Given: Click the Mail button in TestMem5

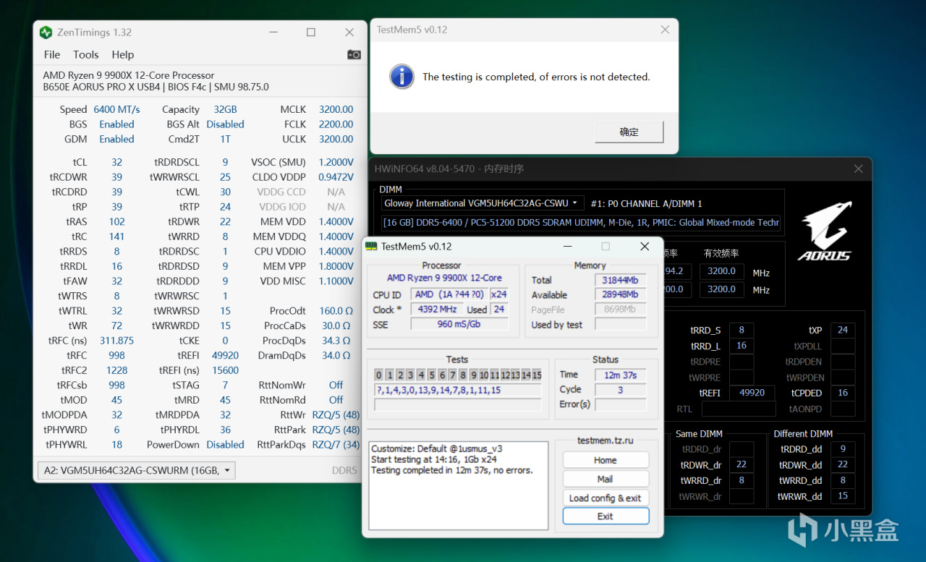Looking at the screenshot, I should pos(606,479).
